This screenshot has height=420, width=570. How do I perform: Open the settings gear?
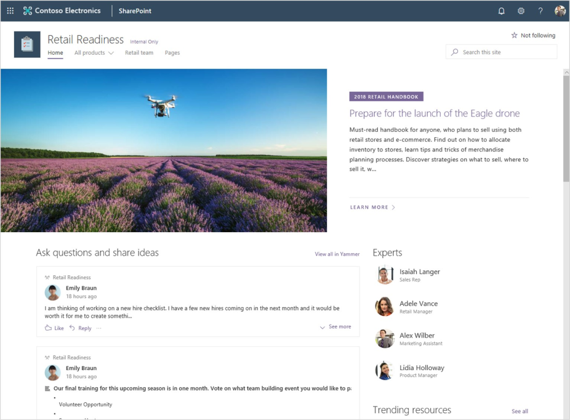tap(521, 11)
